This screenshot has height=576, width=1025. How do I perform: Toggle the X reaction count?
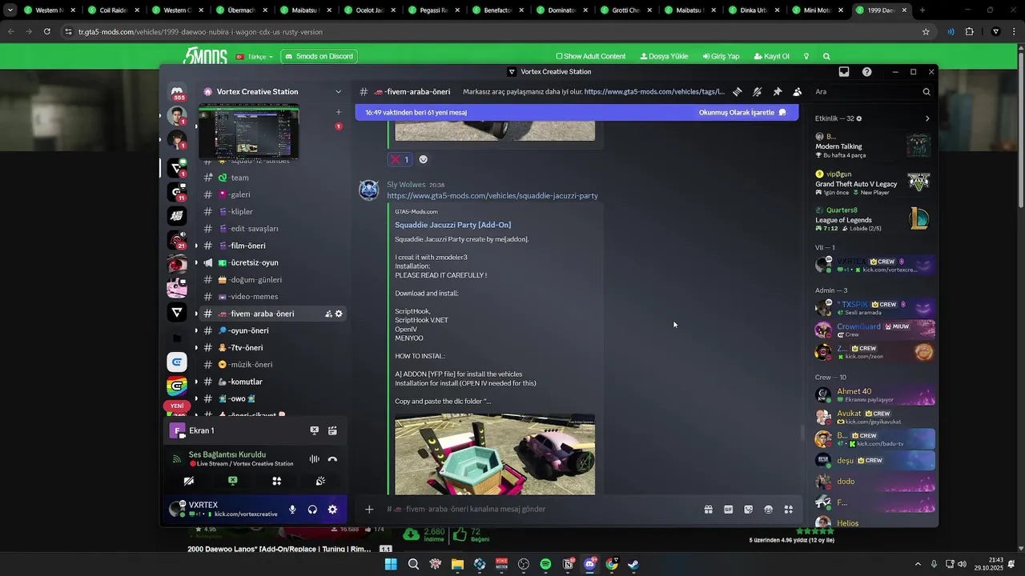coord(399,159)
